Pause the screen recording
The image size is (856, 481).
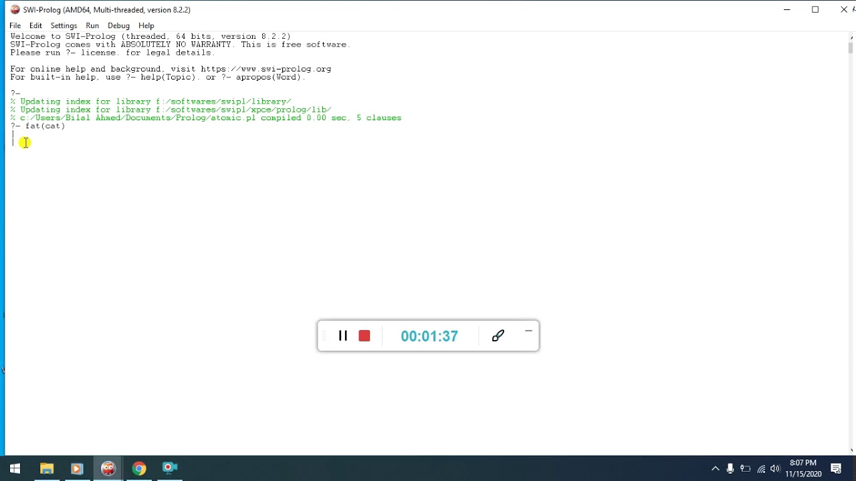(343, 335)
